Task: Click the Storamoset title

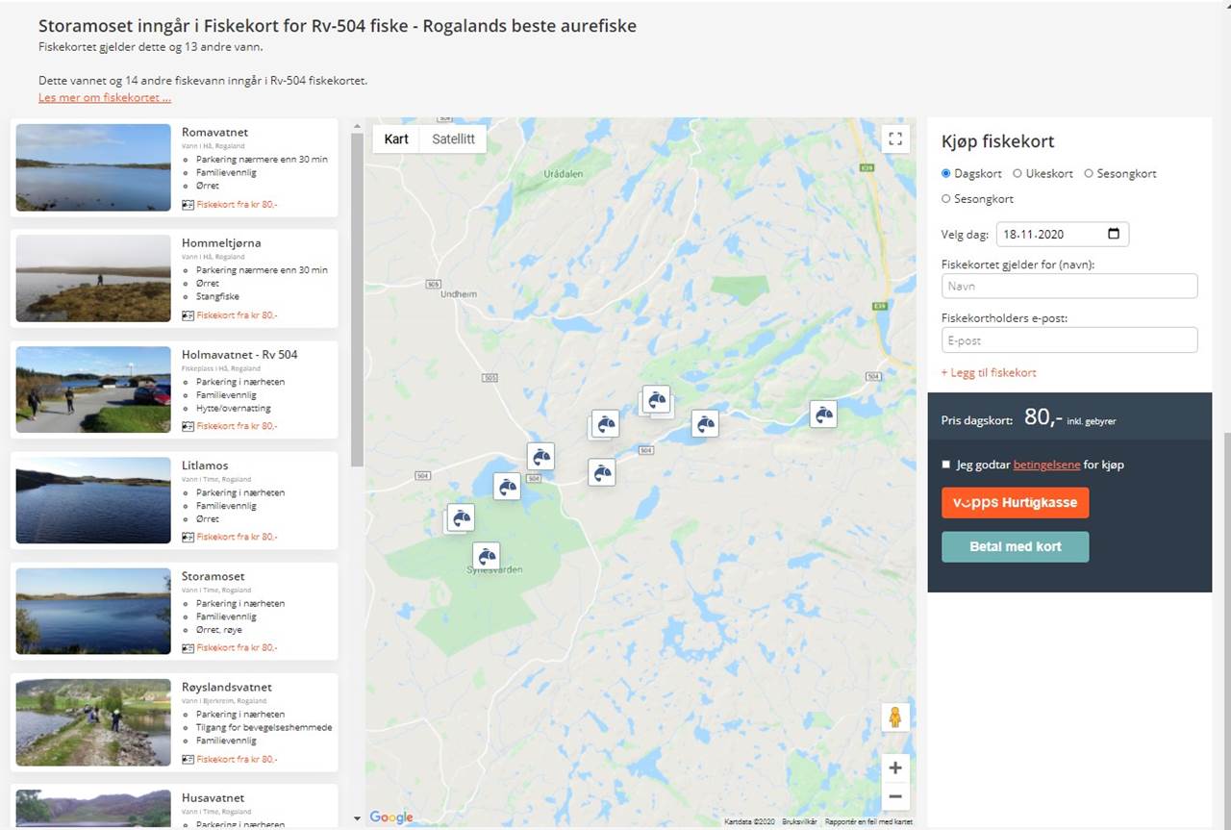Action: (x=214, y=576)
